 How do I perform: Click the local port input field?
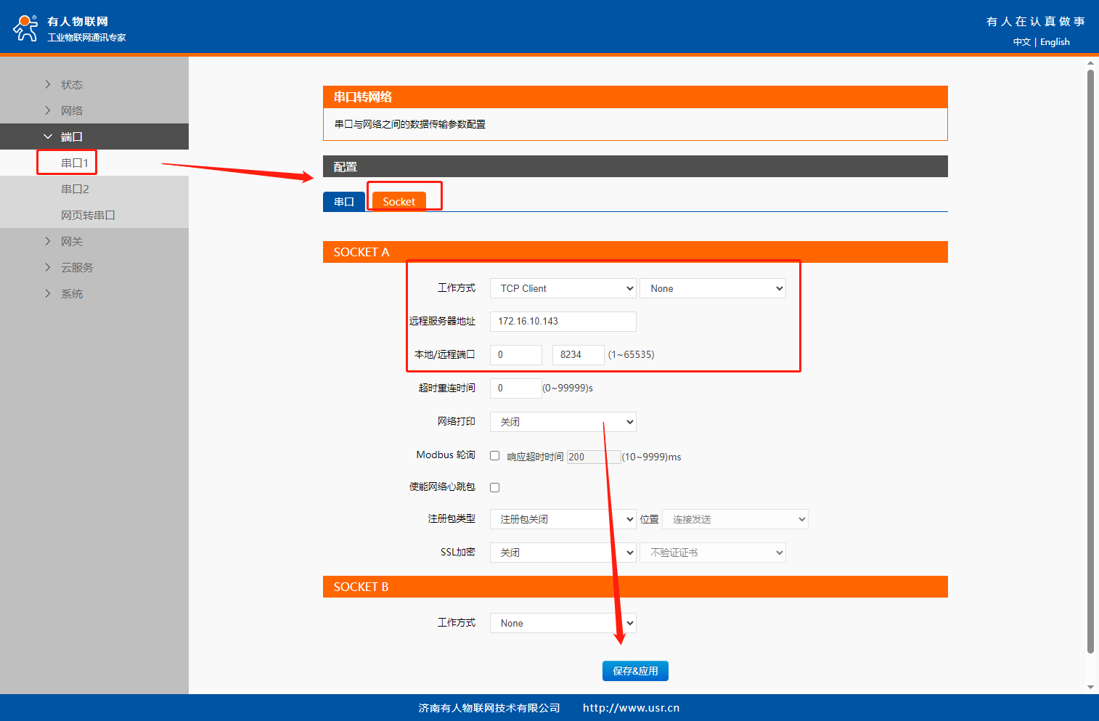[x=516, y=354]
